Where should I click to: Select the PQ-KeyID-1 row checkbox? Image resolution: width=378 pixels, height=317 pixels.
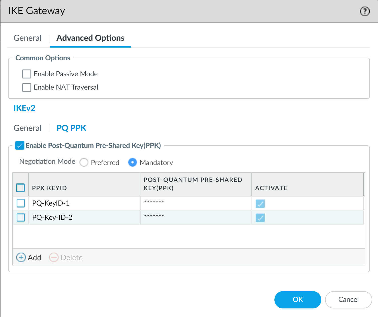[21, 203]
